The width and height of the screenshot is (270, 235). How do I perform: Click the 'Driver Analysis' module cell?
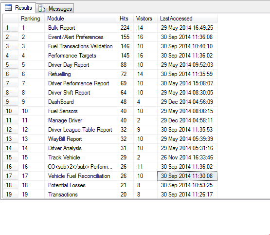tap(81, 148)
